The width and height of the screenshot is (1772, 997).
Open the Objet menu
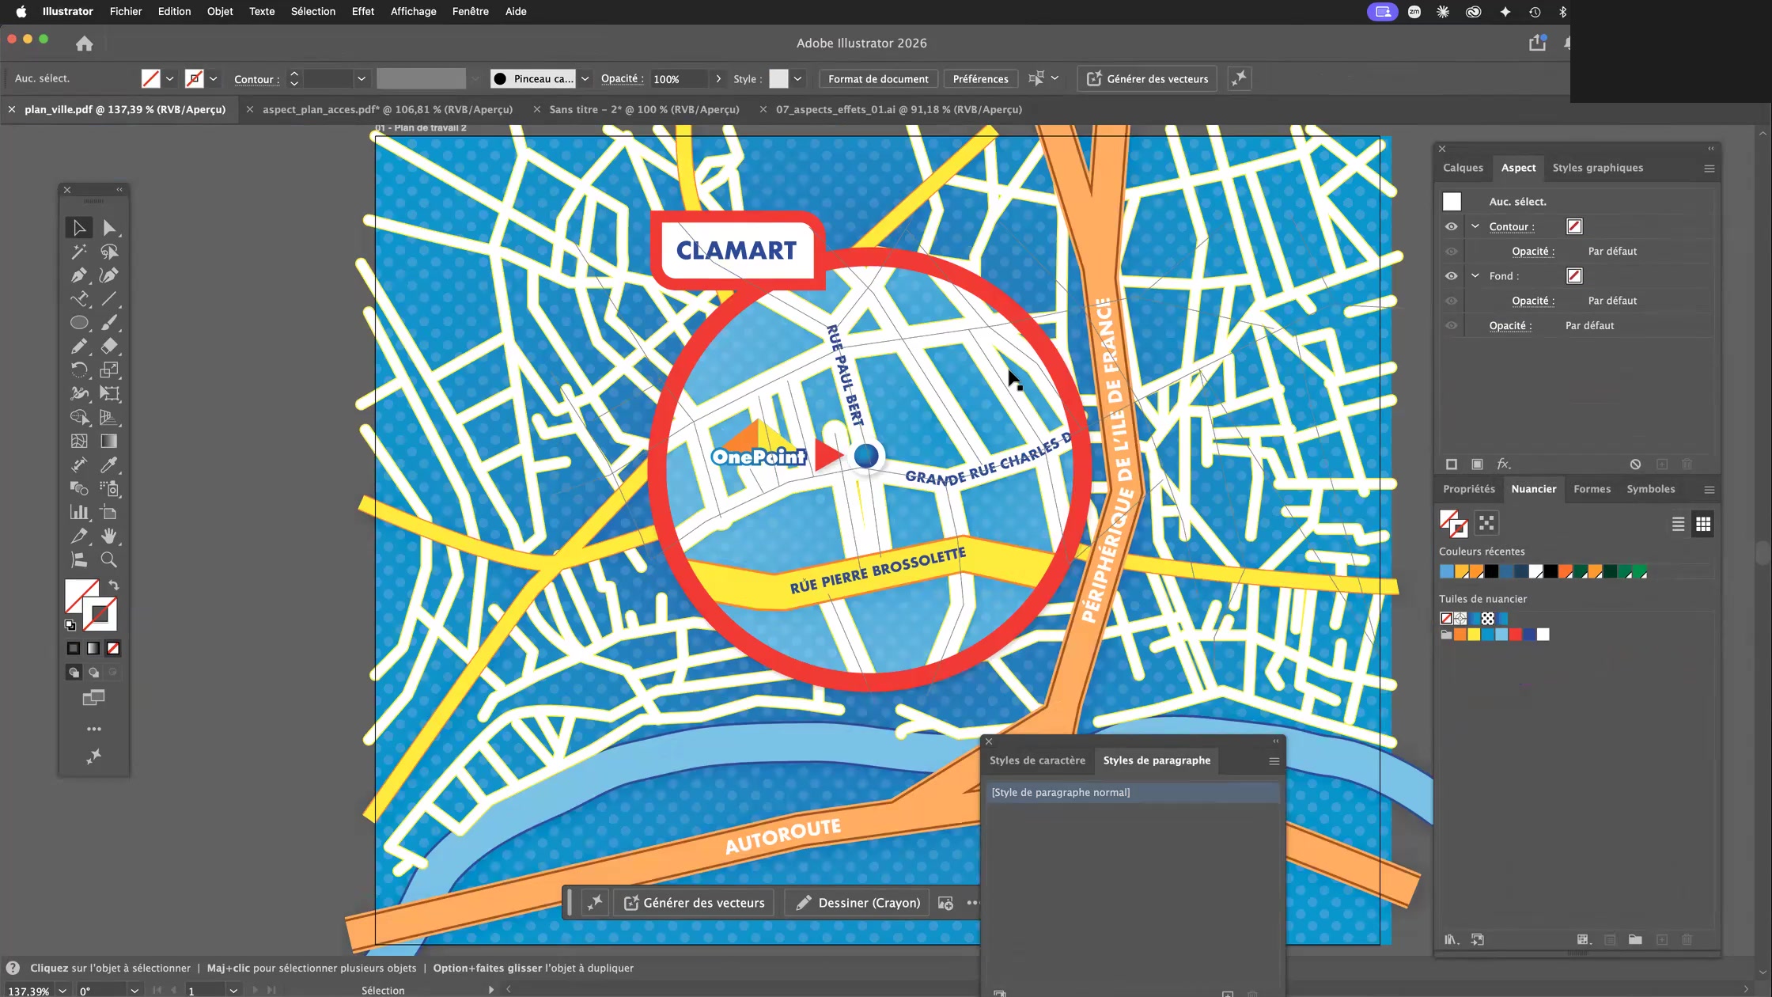click(220, 11)
